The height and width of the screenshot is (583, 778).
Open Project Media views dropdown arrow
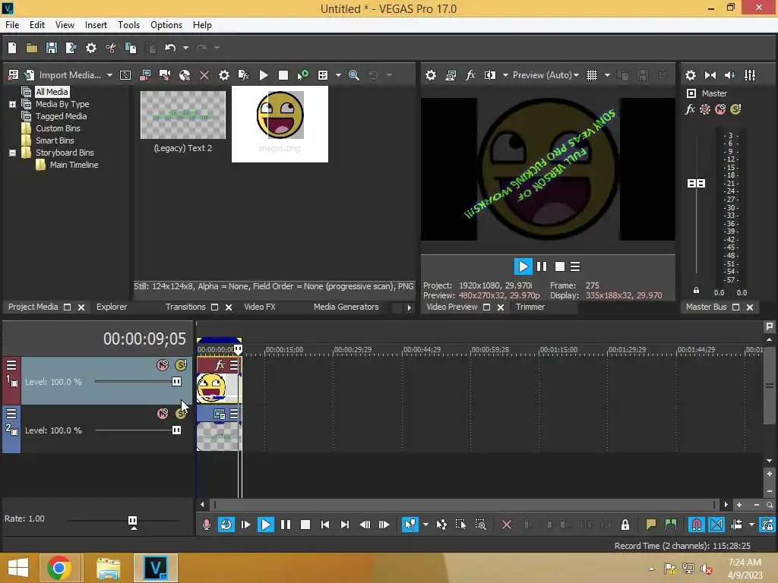[x=338, y=75]
